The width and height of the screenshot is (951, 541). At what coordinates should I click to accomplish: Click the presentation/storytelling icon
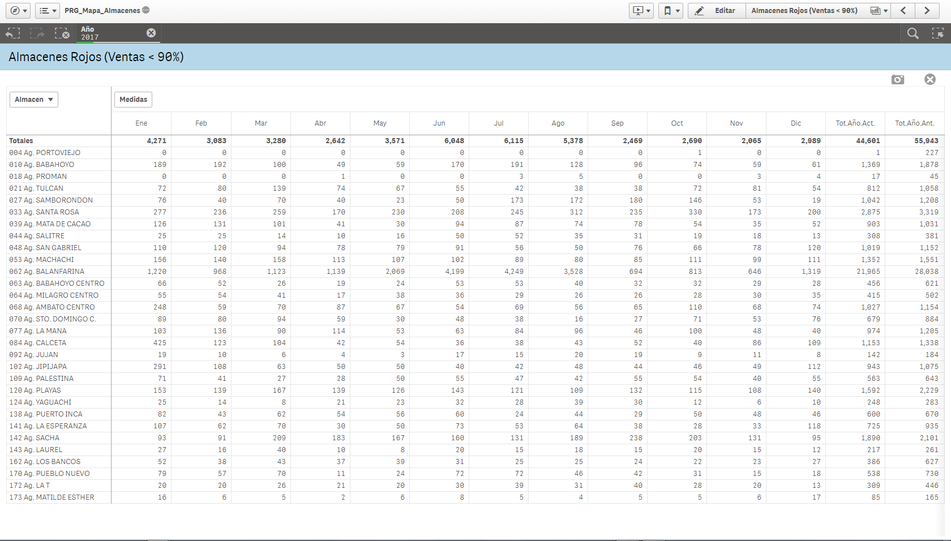pos(641,11)
